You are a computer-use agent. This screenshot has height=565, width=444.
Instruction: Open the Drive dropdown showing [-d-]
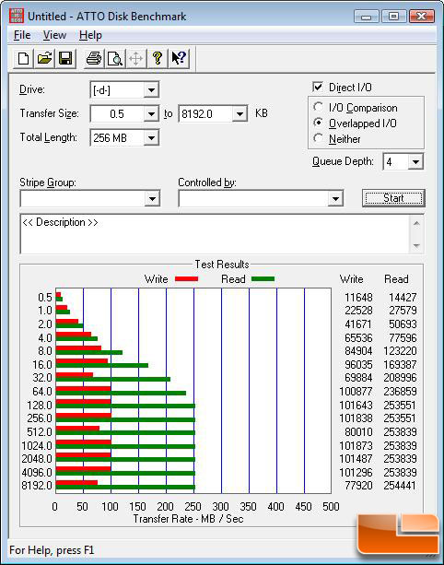151,90
